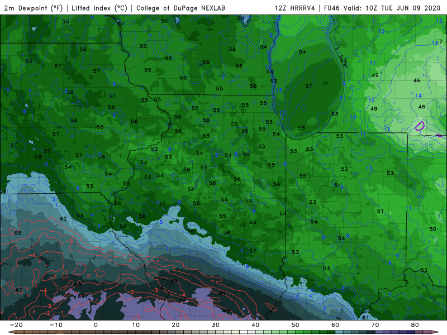Click the '20' label under the colorbar
Viewport: 447px width, 335px height.
pos(175,325)
